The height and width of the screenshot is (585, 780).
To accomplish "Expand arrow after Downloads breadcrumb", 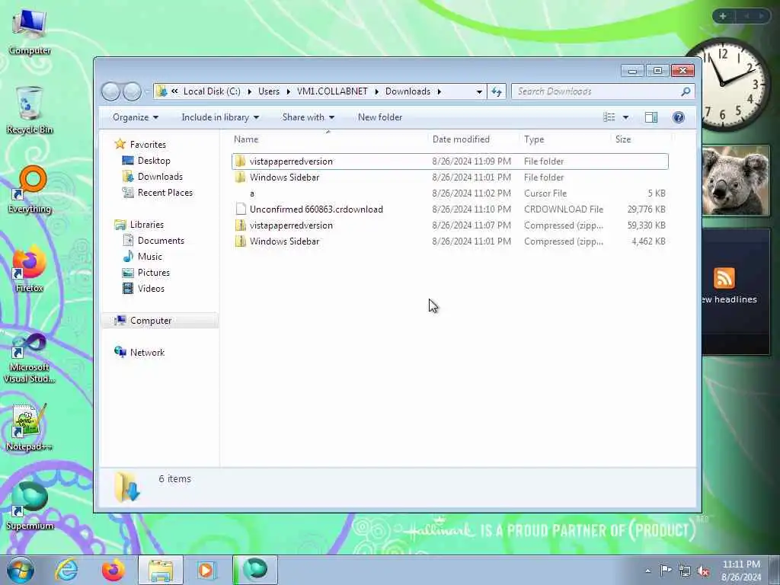I will click(x=440, y=91).
